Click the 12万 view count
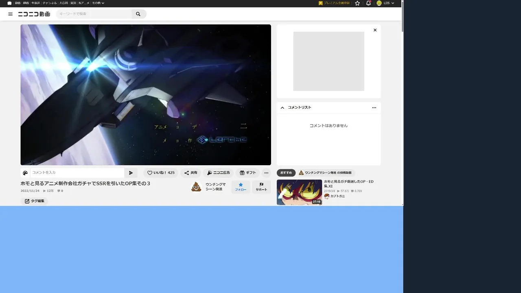This screenshot has width=521, height=293. click(48, 191)
